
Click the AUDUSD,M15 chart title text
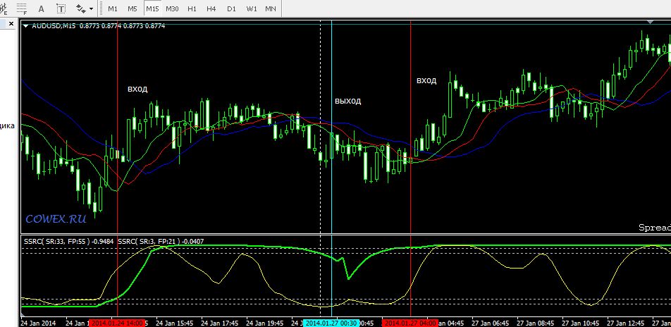coord(53,26)
